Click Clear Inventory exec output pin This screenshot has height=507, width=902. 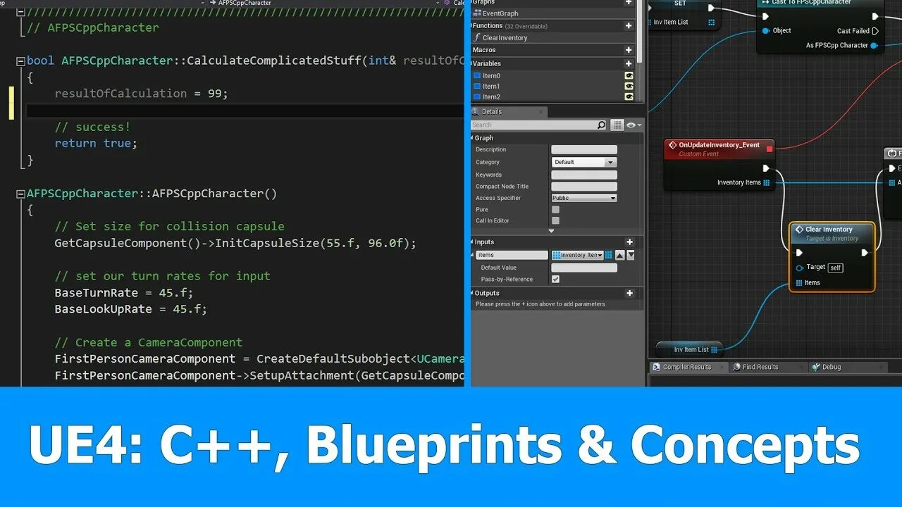[x=865, y=252]
